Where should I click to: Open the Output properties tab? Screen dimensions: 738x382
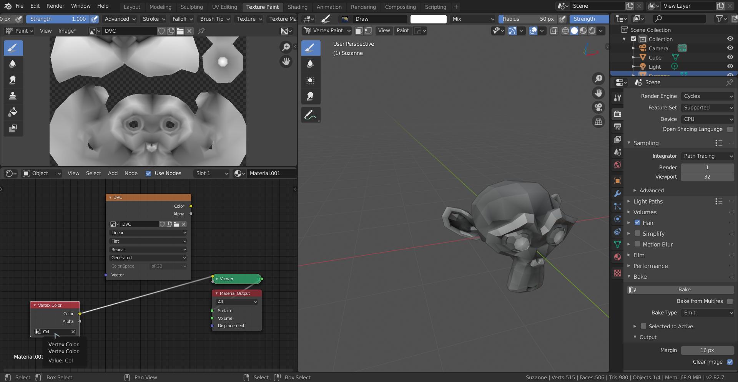pos(617,127)
